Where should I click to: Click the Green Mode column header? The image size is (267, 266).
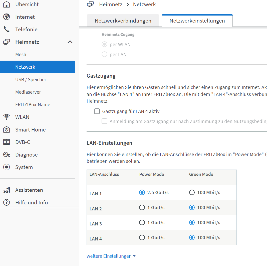tap(201, 174)
